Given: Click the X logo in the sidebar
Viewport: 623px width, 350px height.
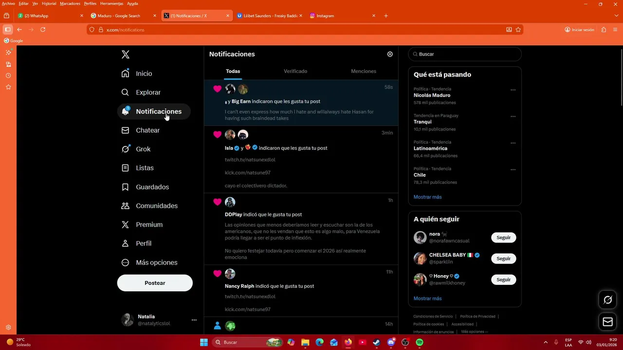Looking at the screenshot, I should pyautogui.click(x=126, y=54).
